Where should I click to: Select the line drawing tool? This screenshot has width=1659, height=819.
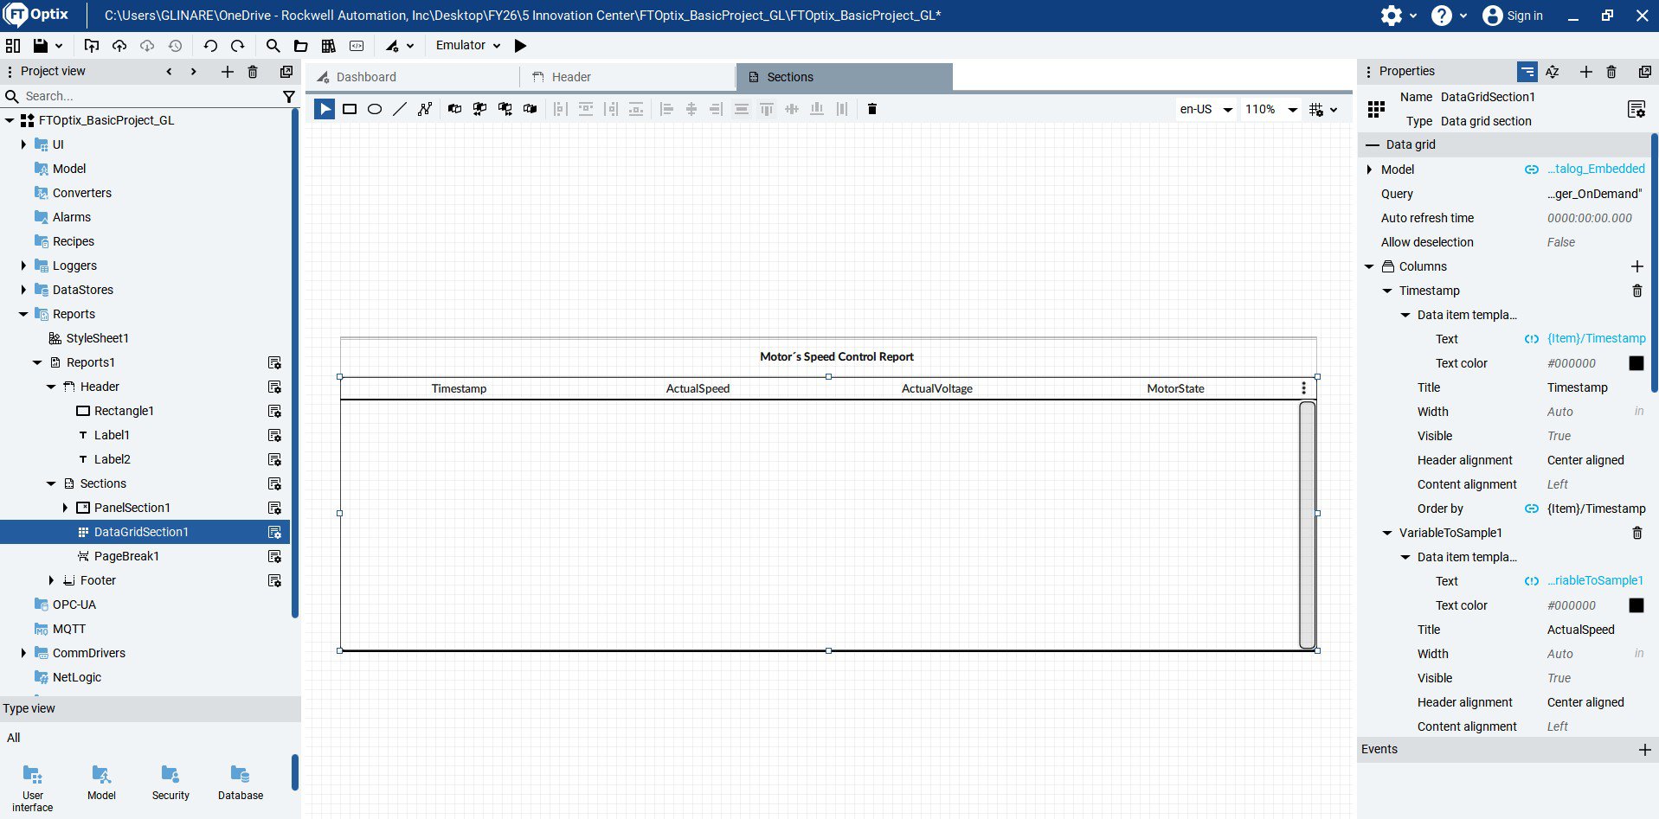(400, 109)
